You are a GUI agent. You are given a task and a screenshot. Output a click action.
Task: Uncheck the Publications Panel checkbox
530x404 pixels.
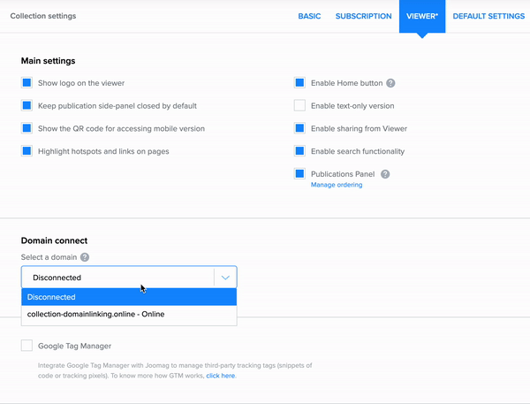[x=299, y=174]
